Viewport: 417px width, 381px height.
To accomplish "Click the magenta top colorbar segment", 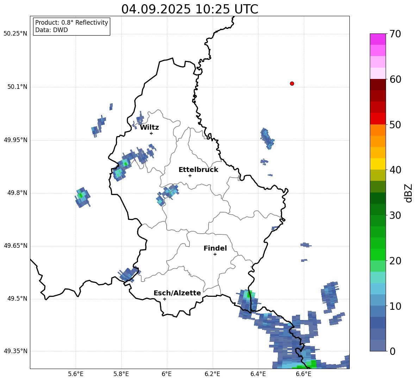I will coord(378,39).
